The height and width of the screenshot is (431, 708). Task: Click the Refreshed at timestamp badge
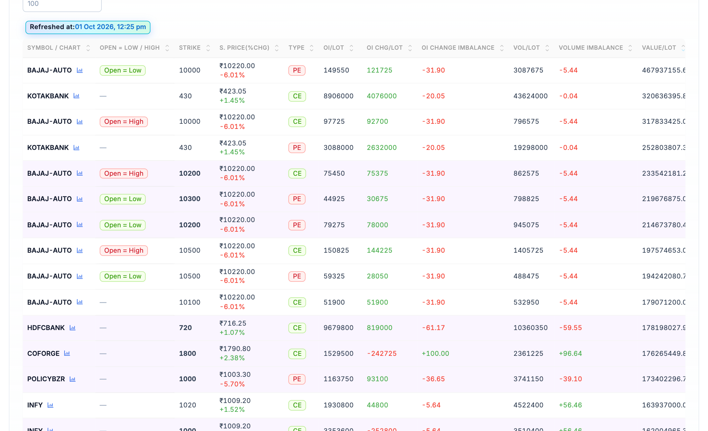(x=88, y=27)
